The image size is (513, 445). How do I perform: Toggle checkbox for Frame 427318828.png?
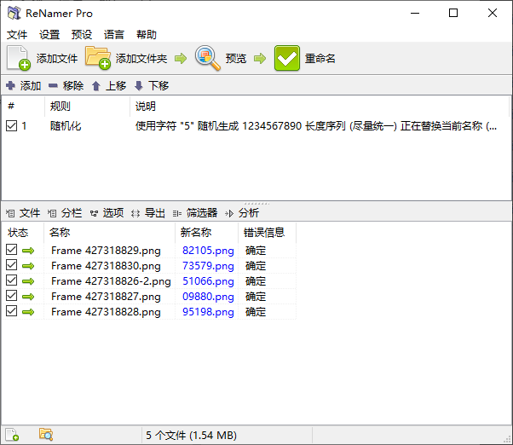coord(11,311)
